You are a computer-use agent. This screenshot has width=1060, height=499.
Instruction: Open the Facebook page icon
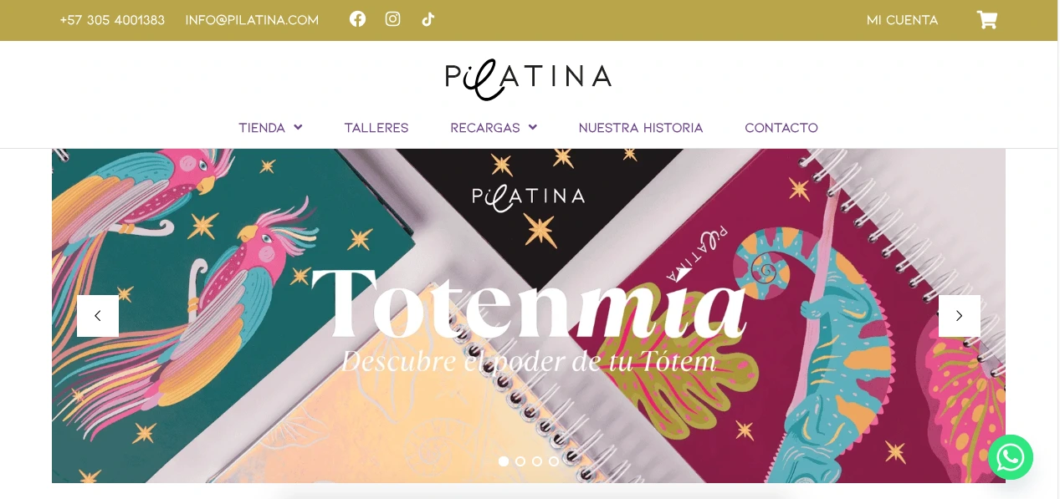(357, 18)
